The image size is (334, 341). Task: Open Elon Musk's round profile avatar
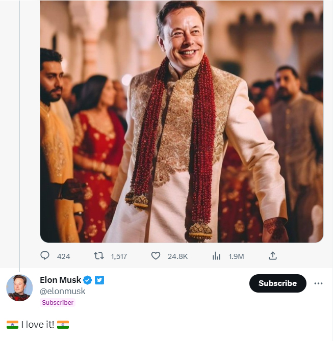click(x=19, y=287)
